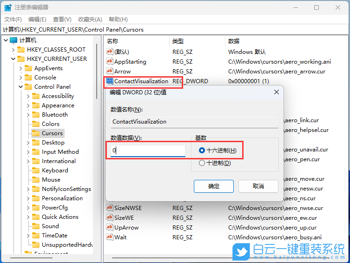Expand the HKEY_CLASSES_ROOT node

tap(13, 50)
